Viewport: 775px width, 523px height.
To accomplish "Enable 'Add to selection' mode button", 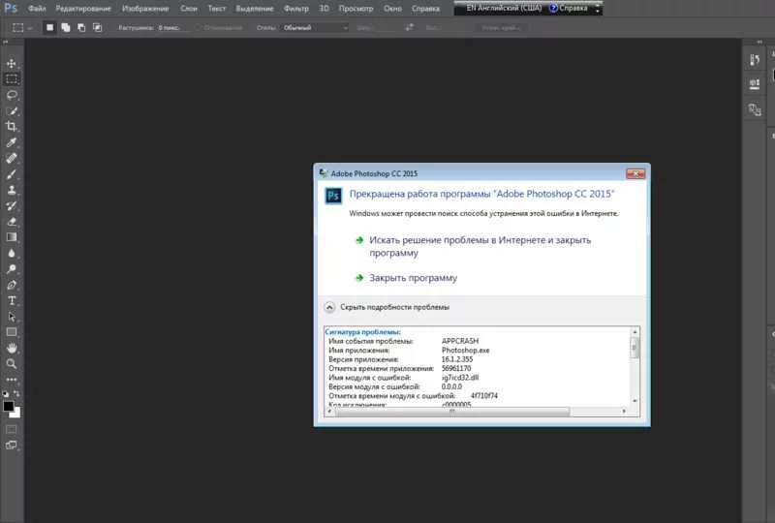I will pyautogui.click(x=66, y=28).
